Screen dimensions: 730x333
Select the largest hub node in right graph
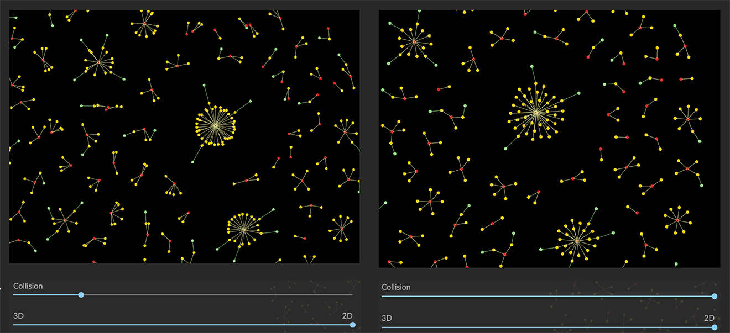pyautogui.click(x=535, y=112)
